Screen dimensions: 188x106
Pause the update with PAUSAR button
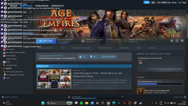pyautogui.click(x=46, y=41)
